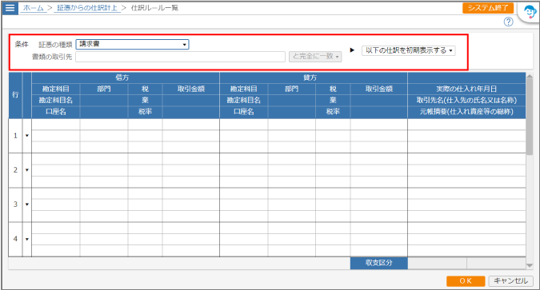Open the と完全に一致 match-type dropdown
540x290 pixels.
(x=315, y=57)
